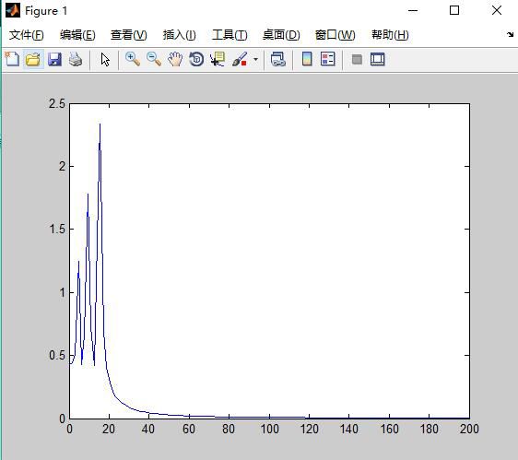Open a file with the folder icon
Image resolution: width=518 pixels, height=460 pixels.
click(33, 60)
